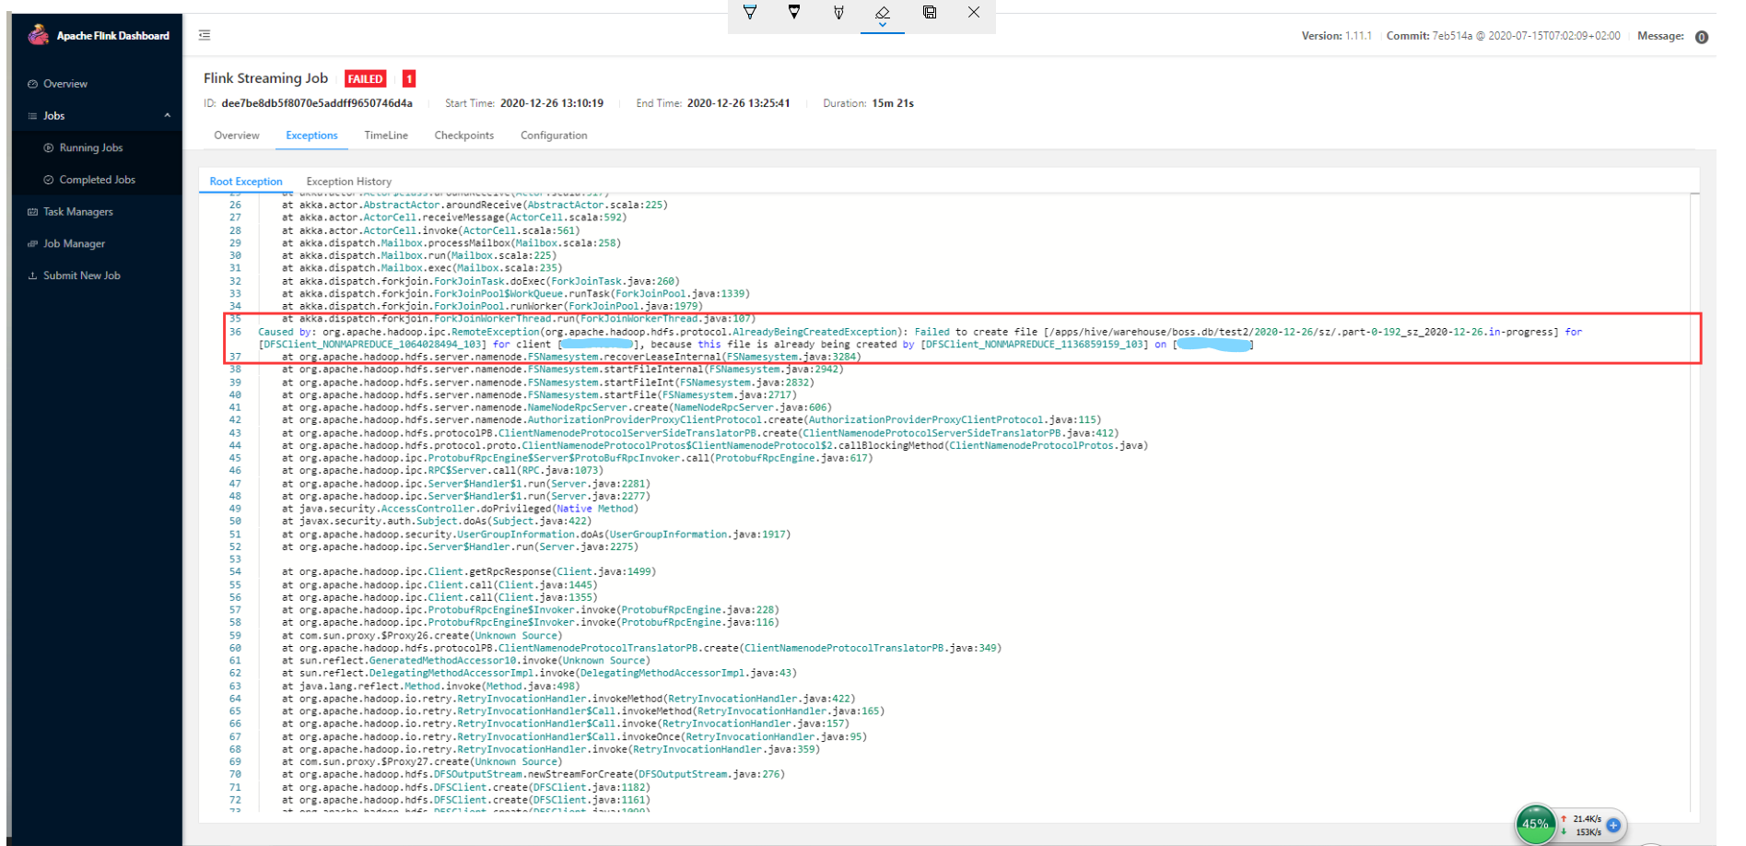Click the Version 1.11.1 text
The width and height of the screenshot is (1746, 846).
[1336, 36]
